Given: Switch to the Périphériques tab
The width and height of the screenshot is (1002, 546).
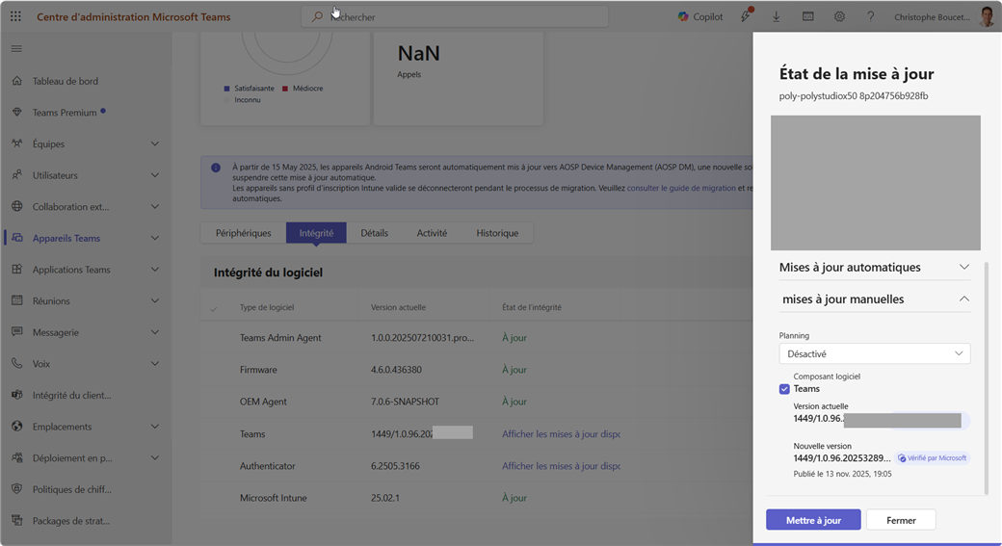Looking at the screenshot, I should [244, 233].
